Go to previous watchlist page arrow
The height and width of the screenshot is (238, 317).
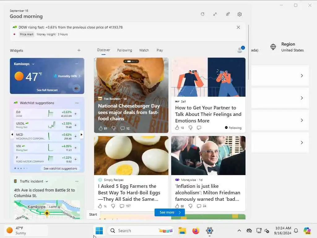click(12, 134)
